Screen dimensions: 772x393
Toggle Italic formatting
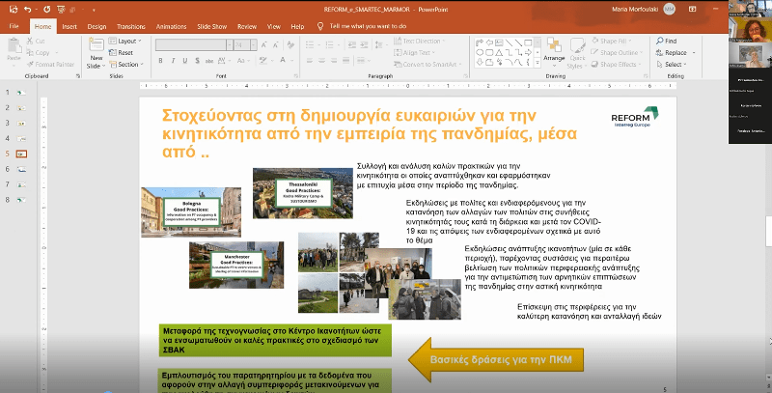point(172,61)
